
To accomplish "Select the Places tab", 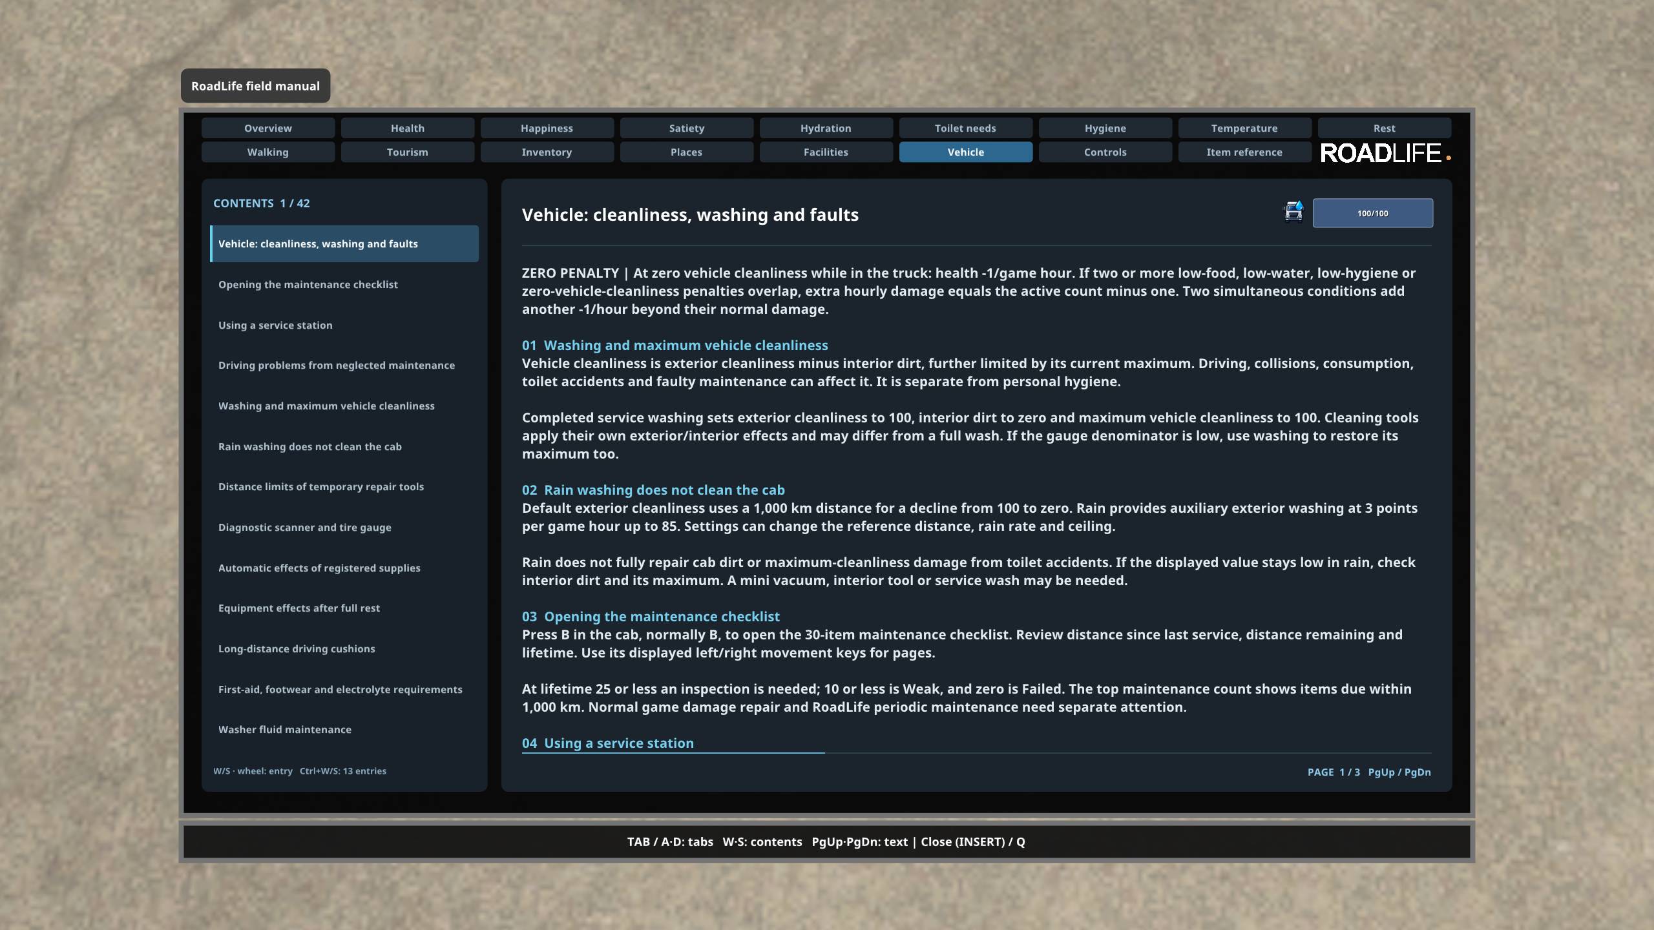I will (x=687, y=152).
